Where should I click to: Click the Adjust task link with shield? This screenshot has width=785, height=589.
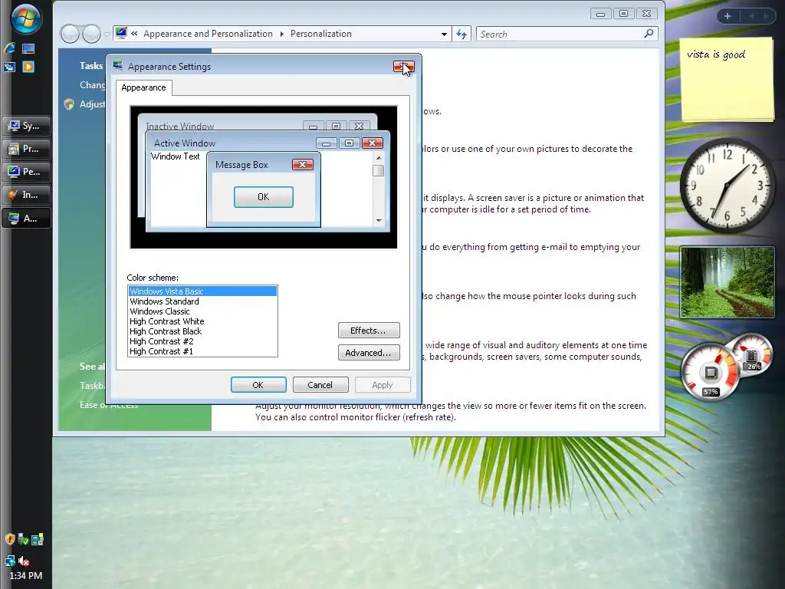coord(92,104)
